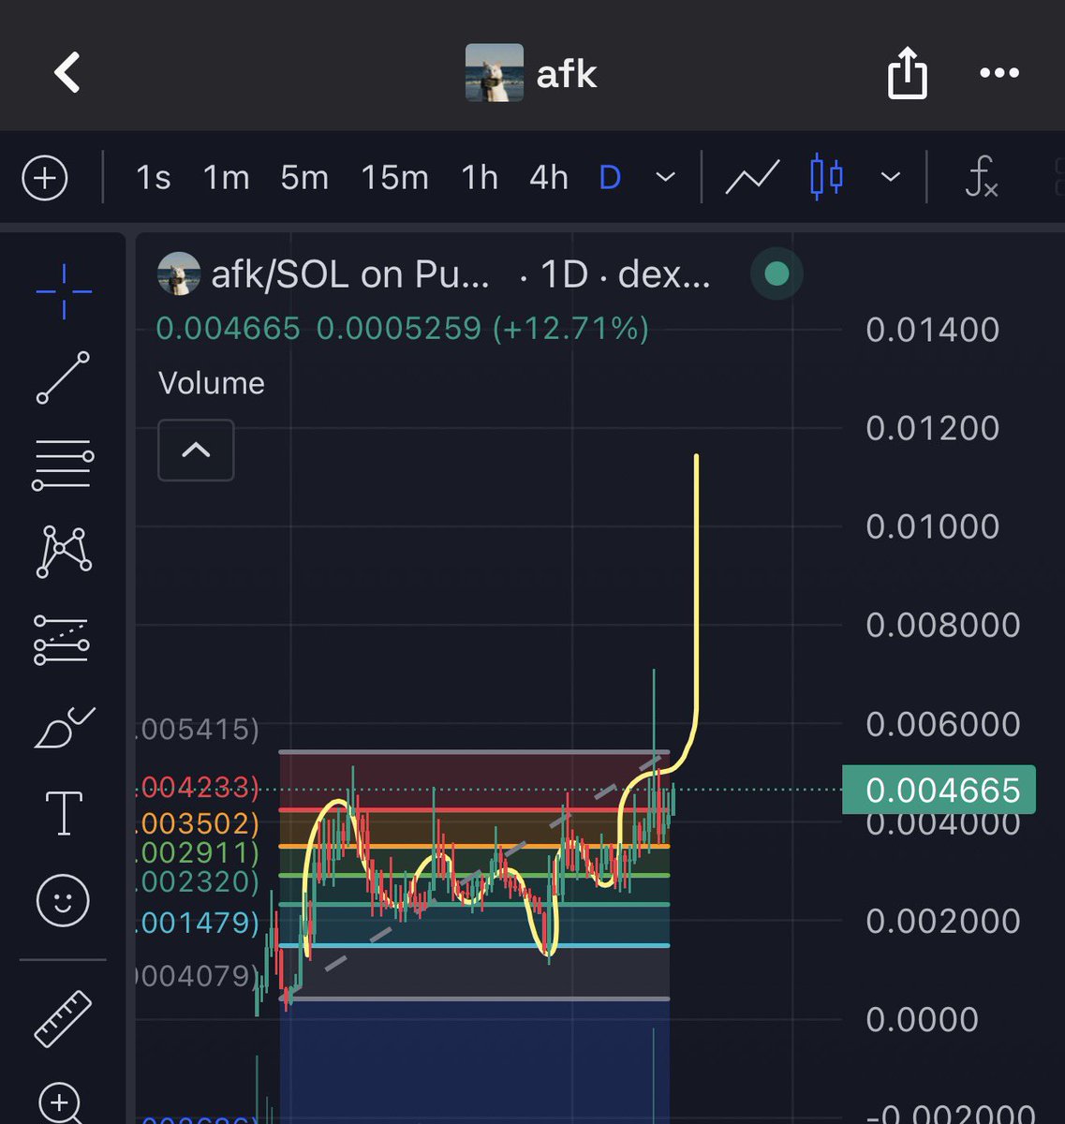Image resolution: width=1065 pixels, height=1124 pixels.
Task: Select the 1m timeframe
Action: (226, 177)
